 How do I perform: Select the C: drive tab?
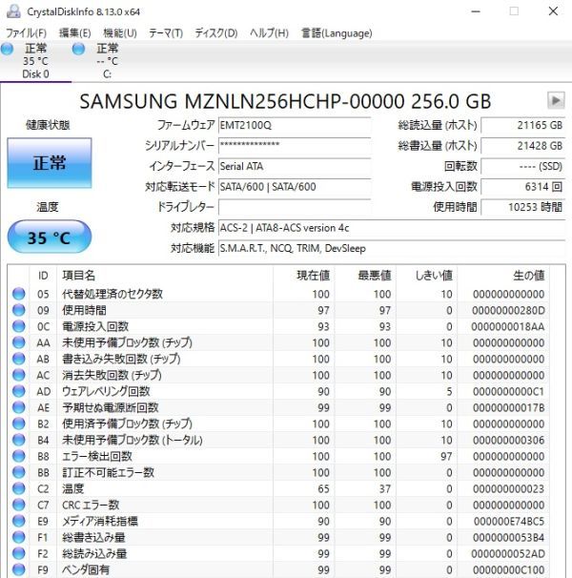[x=107, y=61]
